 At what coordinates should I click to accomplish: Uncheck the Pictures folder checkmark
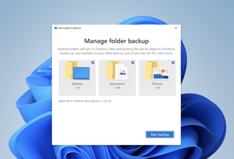173,63
